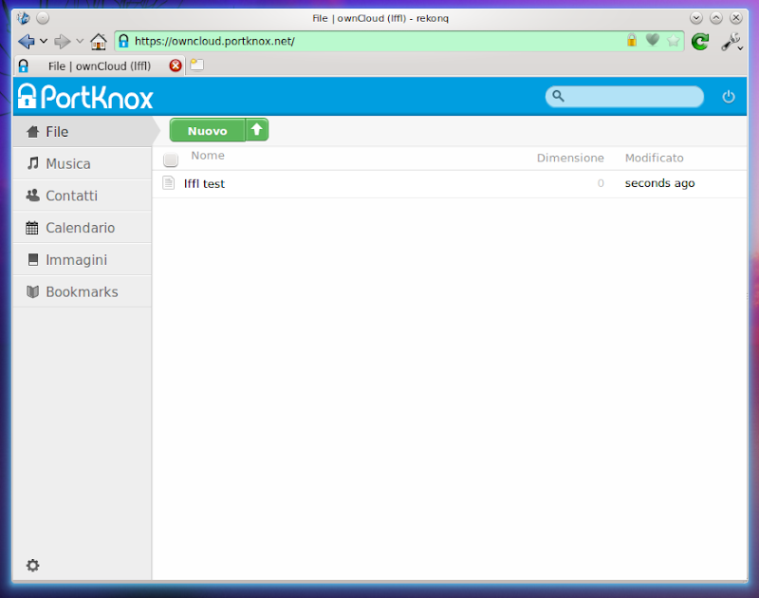Click the yellow SSL lock icon in address bar

coord(632,40)
